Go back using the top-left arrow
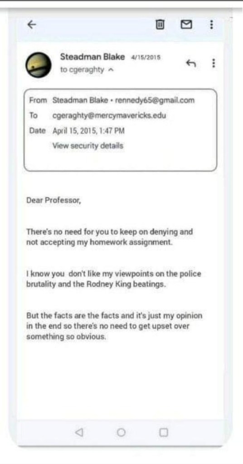243x464 pixels. (x=32, y=25)
